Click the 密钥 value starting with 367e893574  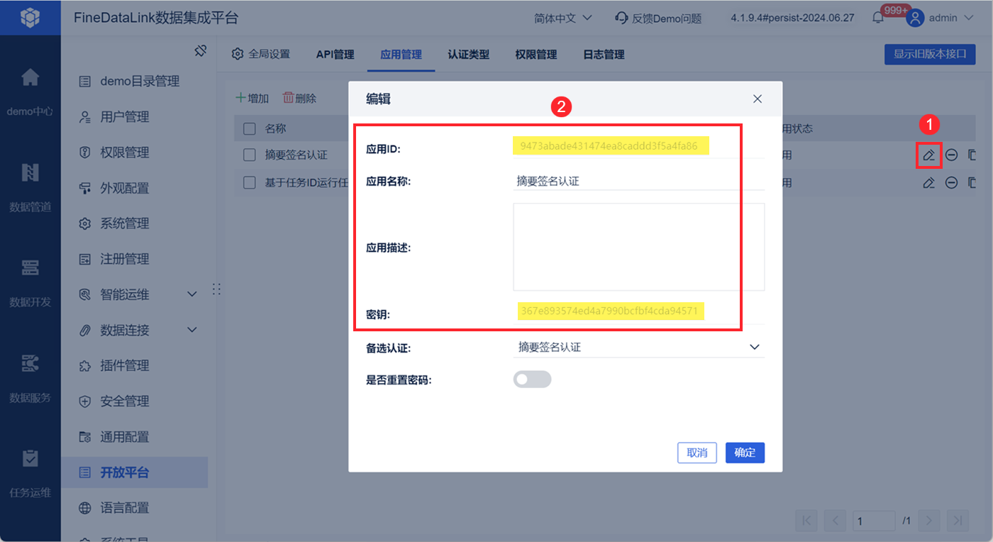click(x=609, y=311)
